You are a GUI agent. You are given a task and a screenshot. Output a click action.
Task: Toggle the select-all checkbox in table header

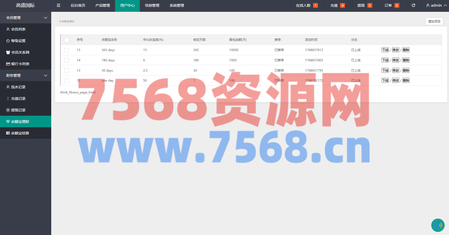click(67, 40)
